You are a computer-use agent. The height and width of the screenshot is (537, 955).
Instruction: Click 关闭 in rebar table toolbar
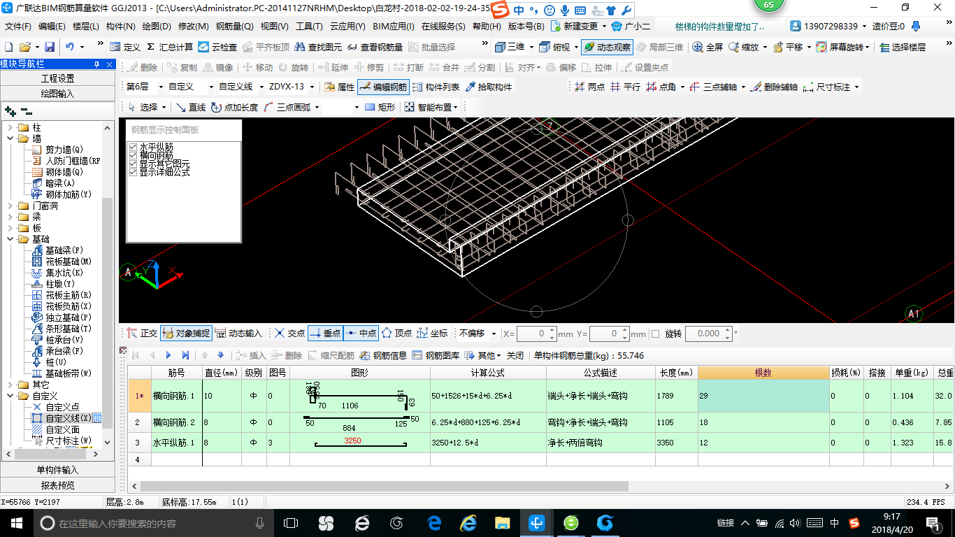pos(515,355)
